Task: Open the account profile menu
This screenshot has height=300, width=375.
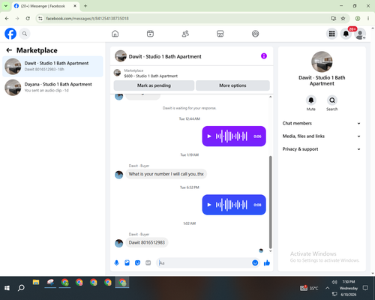Action: [360, 34]
